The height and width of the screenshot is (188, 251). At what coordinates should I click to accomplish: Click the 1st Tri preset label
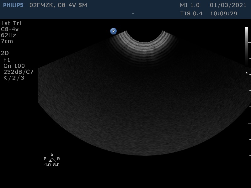point(11,23)
